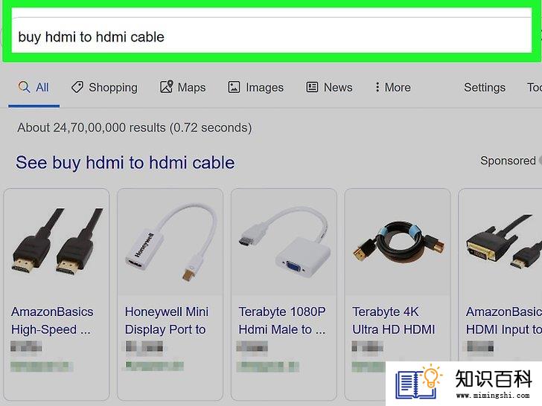This screenshot has height=406, width=542.
Task: Open the Terabyte 1080P Hdmi Male link
Action: 281,320
